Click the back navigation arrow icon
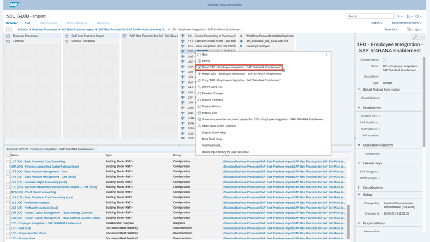Viewport: 430px width, 242px height. (x=9, y=29)
